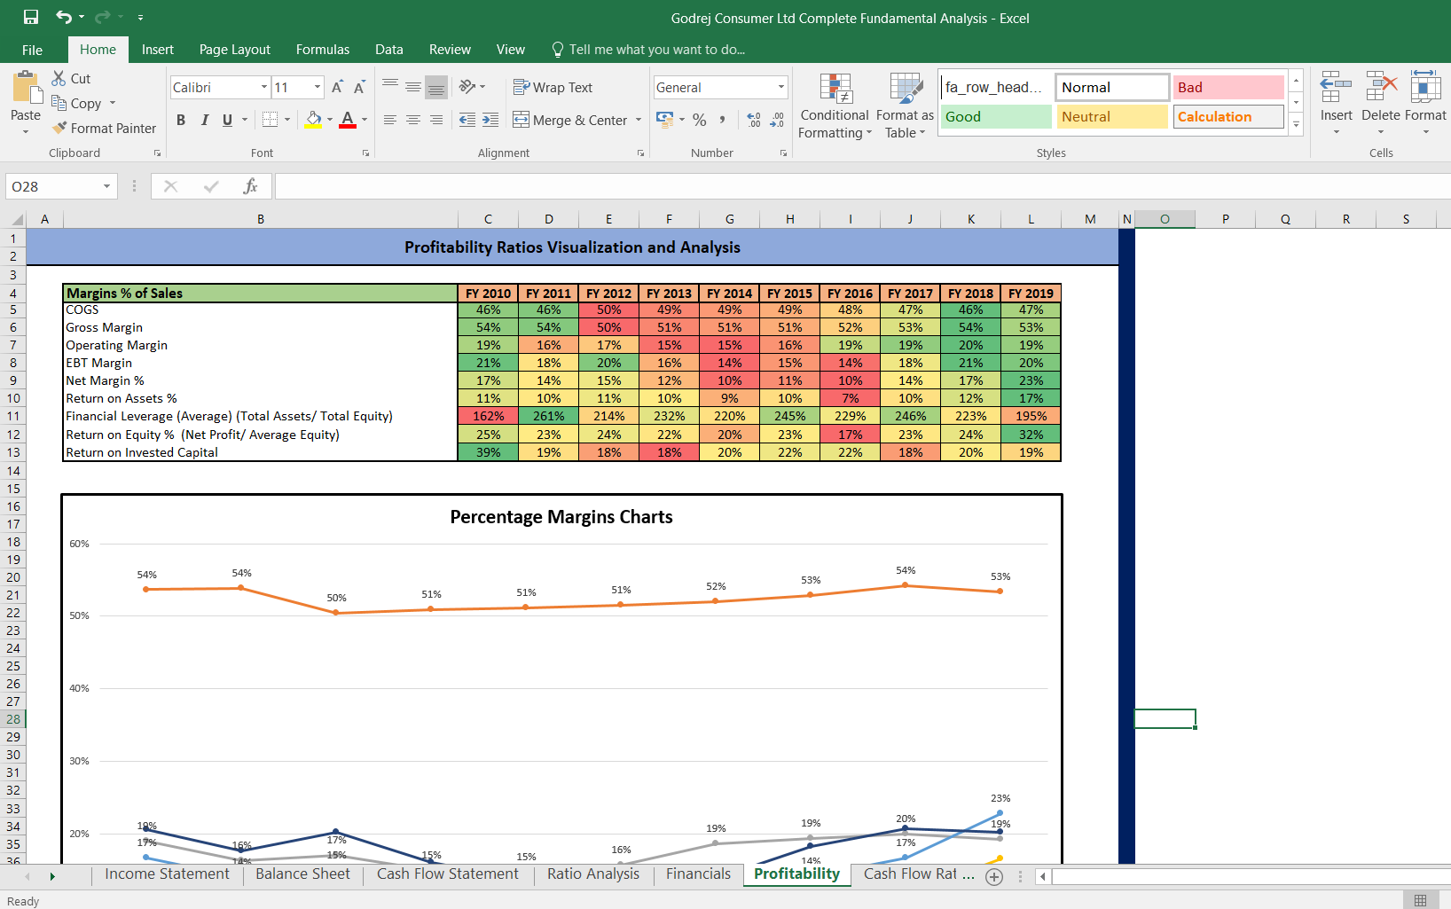
Task: Center text horizontally
Action: point(413,120)
